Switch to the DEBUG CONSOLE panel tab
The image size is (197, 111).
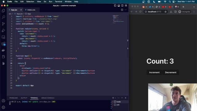(48, 98)
